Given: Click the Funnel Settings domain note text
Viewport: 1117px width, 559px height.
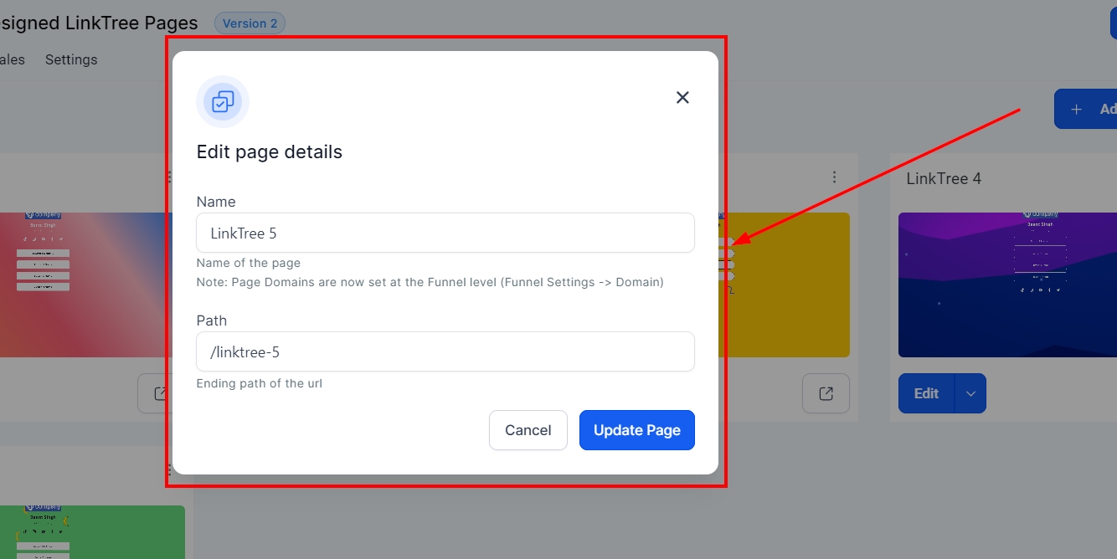Looking at the screenshot, I should pos(430,282).
